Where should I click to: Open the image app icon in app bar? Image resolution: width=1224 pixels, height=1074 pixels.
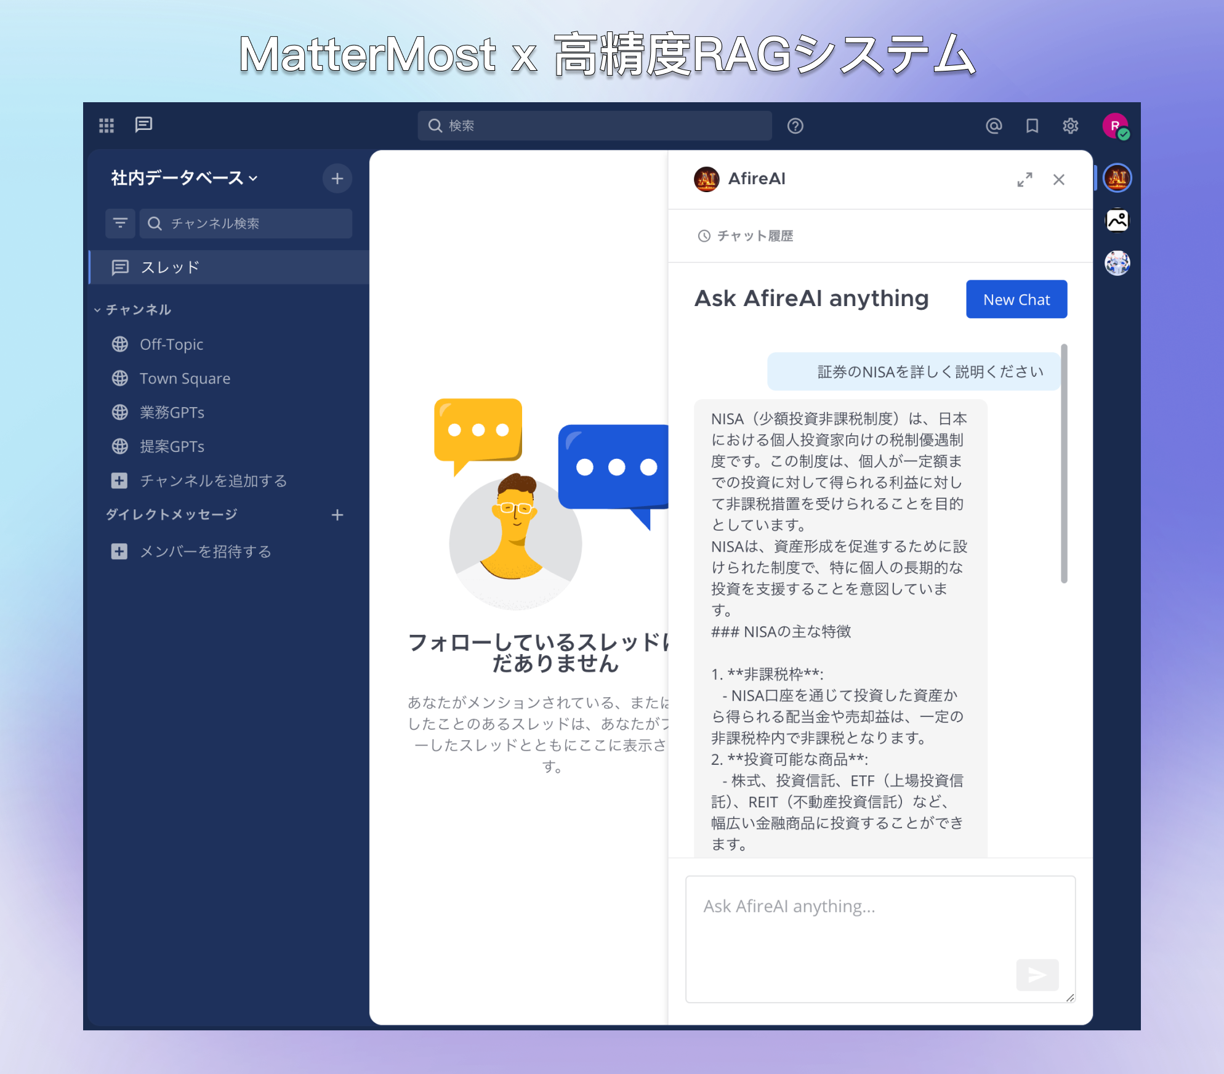tap(1117, 220)
